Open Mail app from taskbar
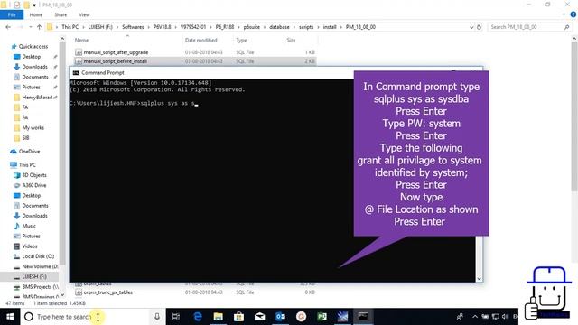The width and height of the screenshot is (578, 325). [259, 317]
